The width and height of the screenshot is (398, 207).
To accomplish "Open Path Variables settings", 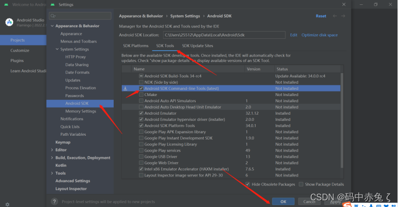I will click(73, 134).
